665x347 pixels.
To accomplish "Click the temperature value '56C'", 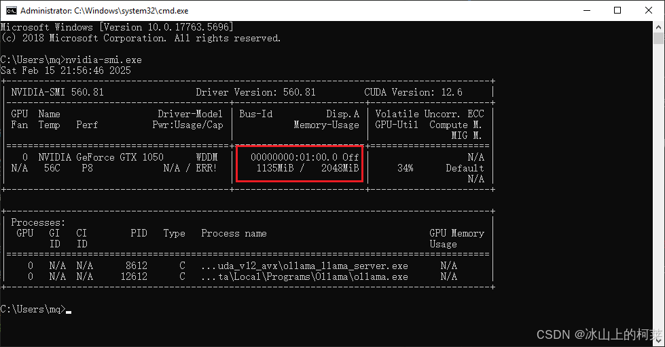I will click(52, 168).
